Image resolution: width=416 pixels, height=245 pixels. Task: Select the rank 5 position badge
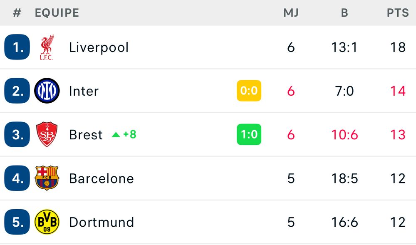pos(17,222)
